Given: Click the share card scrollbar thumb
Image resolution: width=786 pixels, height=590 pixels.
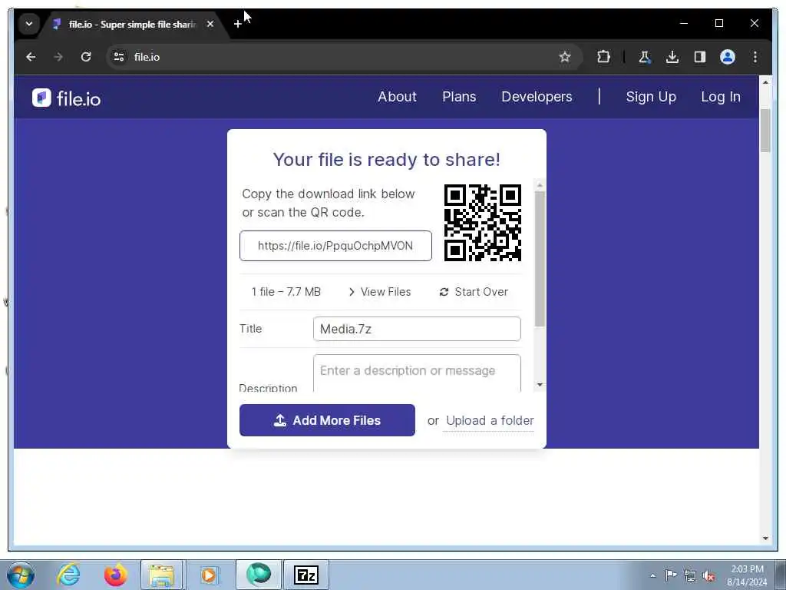Looking at the screenshot, I should 540,259.
